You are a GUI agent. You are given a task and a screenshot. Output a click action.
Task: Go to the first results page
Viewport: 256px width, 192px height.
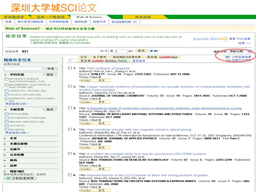(101, 51)
